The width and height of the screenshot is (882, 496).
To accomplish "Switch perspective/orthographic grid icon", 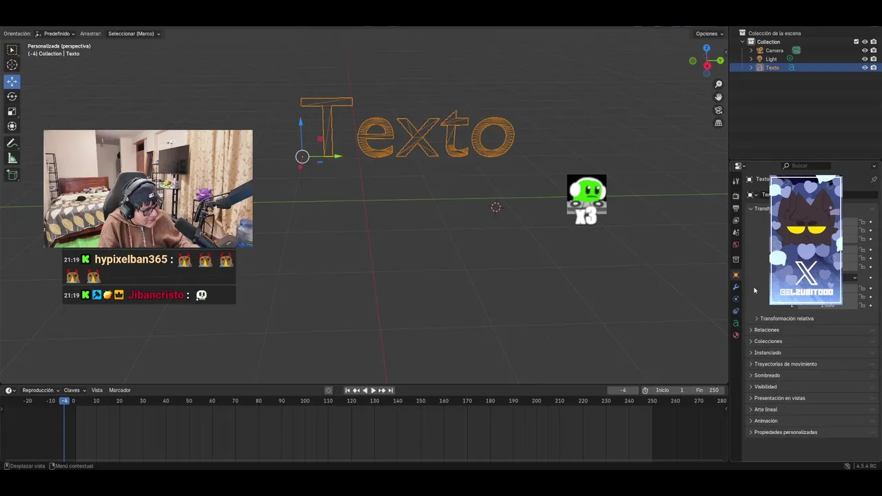I will tap(719, 123).
